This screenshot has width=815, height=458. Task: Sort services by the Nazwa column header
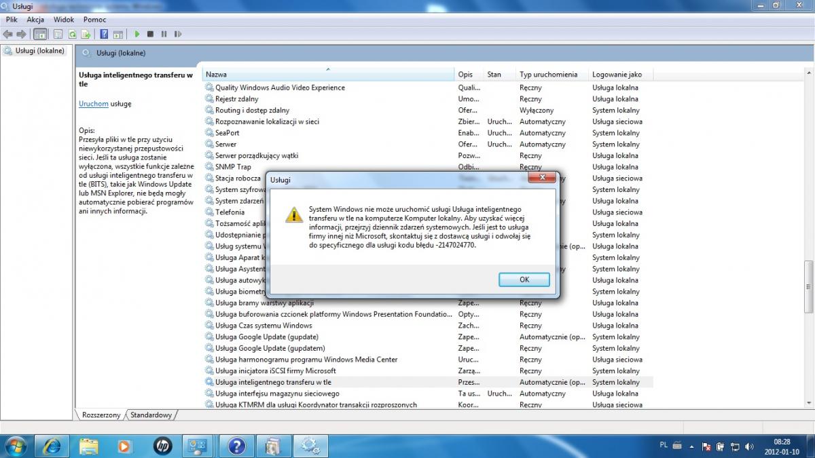tap(329, 74)
